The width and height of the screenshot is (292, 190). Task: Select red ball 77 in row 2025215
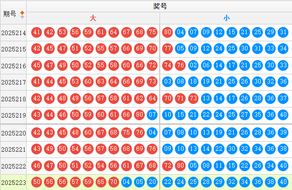pos(168,48)
